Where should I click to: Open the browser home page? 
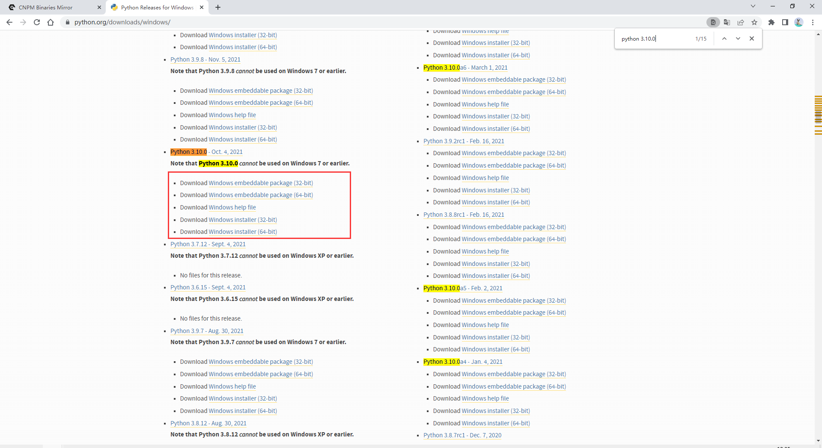tap(51, 22)
